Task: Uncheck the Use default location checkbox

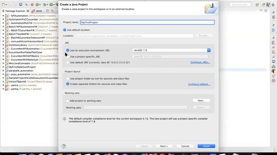Action: 64,30
